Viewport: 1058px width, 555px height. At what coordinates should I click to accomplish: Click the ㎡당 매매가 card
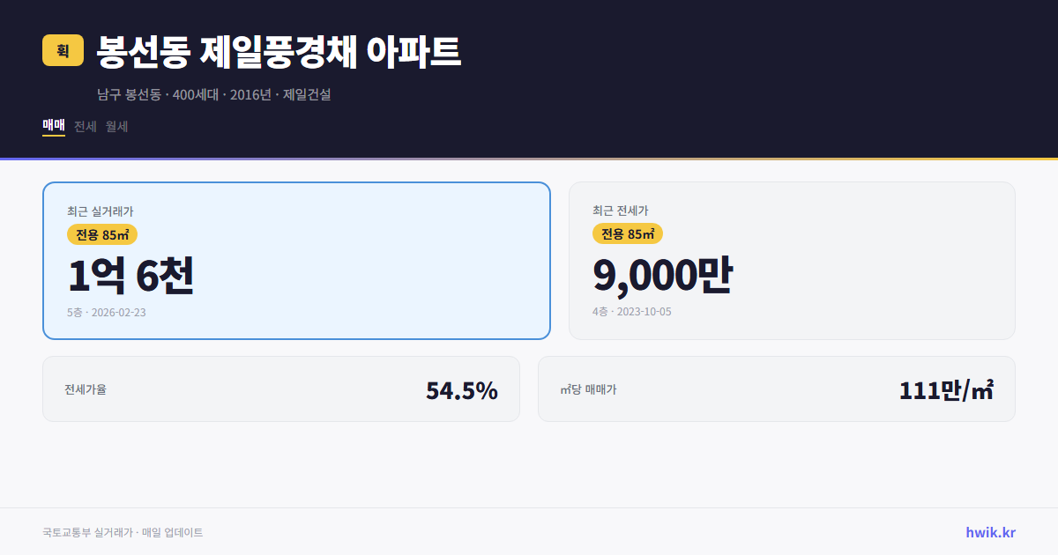pyautogui.click(x=776, y=388)
